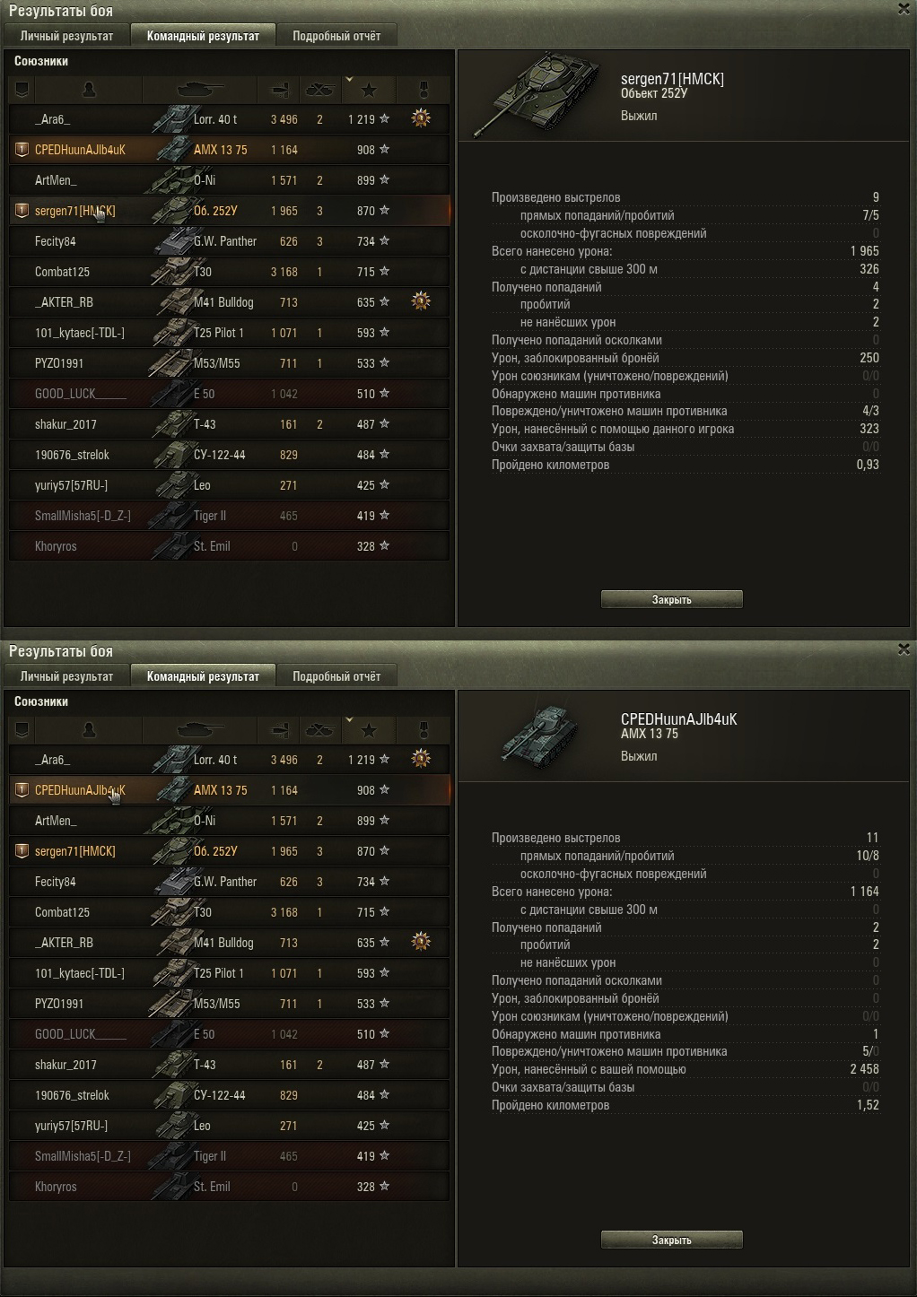
Task: Open Подробный отчёт tab in CPEDHuunAJIb4uK details window
Action: [x=336, y=676]
